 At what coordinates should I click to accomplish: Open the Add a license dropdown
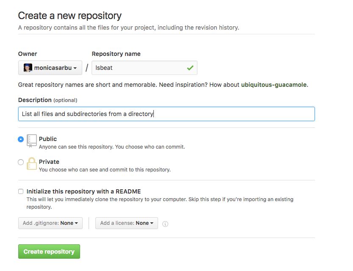(127, 223)
